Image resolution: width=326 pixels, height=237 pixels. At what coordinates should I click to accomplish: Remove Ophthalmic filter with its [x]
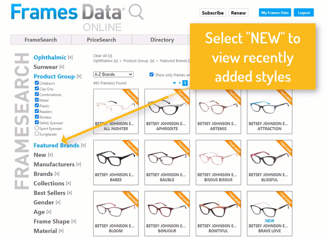point(70,57)
